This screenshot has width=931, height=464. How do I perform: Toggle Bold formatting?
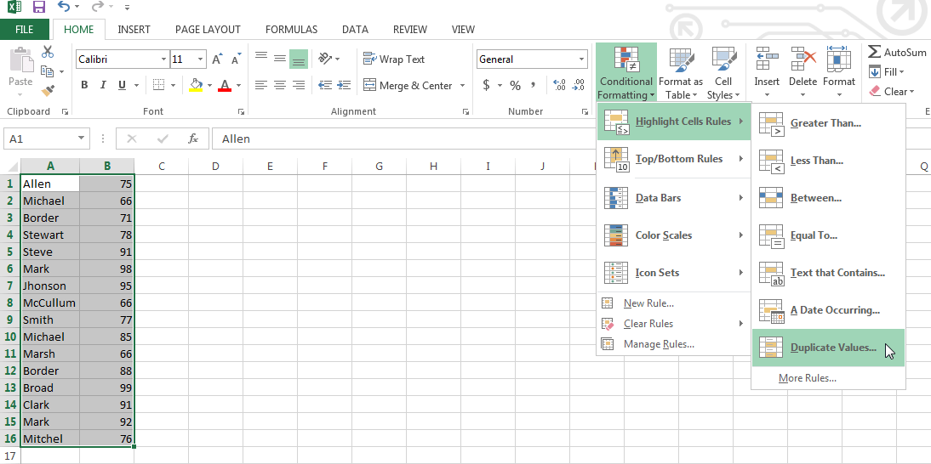click(x=84, y=85)
